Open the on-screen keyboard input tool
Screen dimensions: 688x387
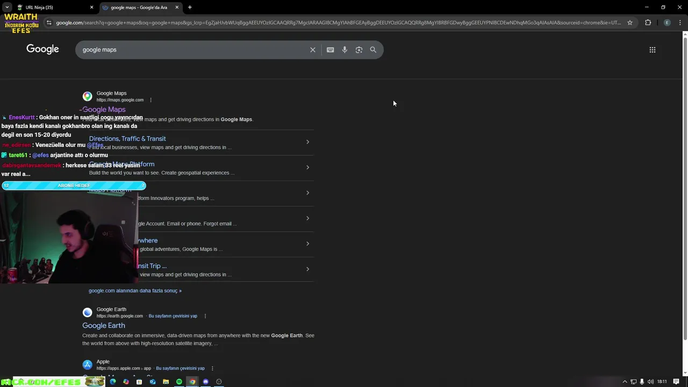330,49
